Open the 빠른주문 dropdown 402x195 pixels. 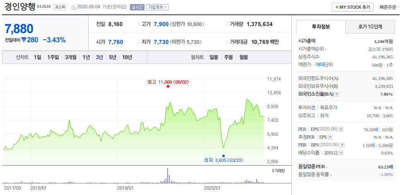click(x=390, y=7)
